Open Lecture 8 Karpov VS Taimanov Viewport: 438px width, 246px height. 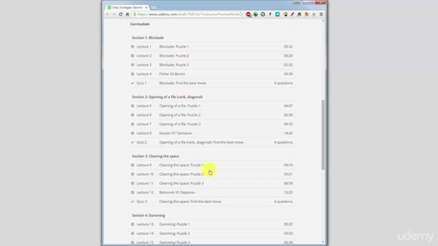[211, 133]
